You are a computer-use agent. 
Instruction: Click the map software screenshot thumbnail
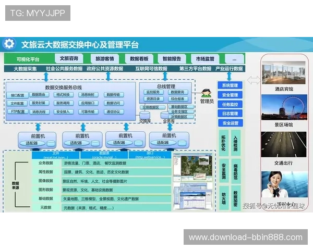tap(193, 168)
